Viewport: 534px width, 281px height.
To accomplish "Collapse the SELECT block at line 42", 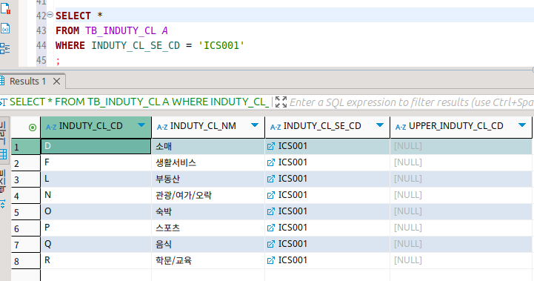I will (50, 15).
